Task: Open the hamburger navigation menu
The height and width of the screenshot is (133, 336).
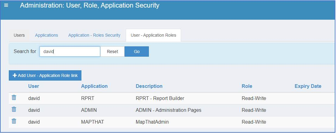Action: (x=6, y=5)
